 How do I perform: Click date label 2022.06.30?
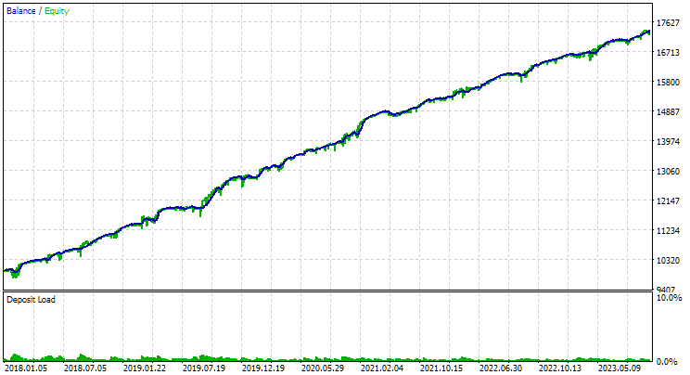pyautogui.click(x=501, y=368)
